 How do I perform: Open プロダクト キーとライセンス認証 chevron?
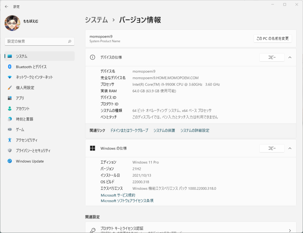[x=290, y=230]
